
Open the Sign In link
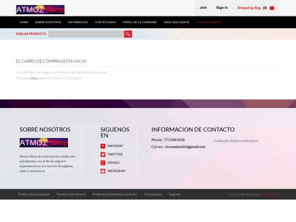[x=222, y=8]
